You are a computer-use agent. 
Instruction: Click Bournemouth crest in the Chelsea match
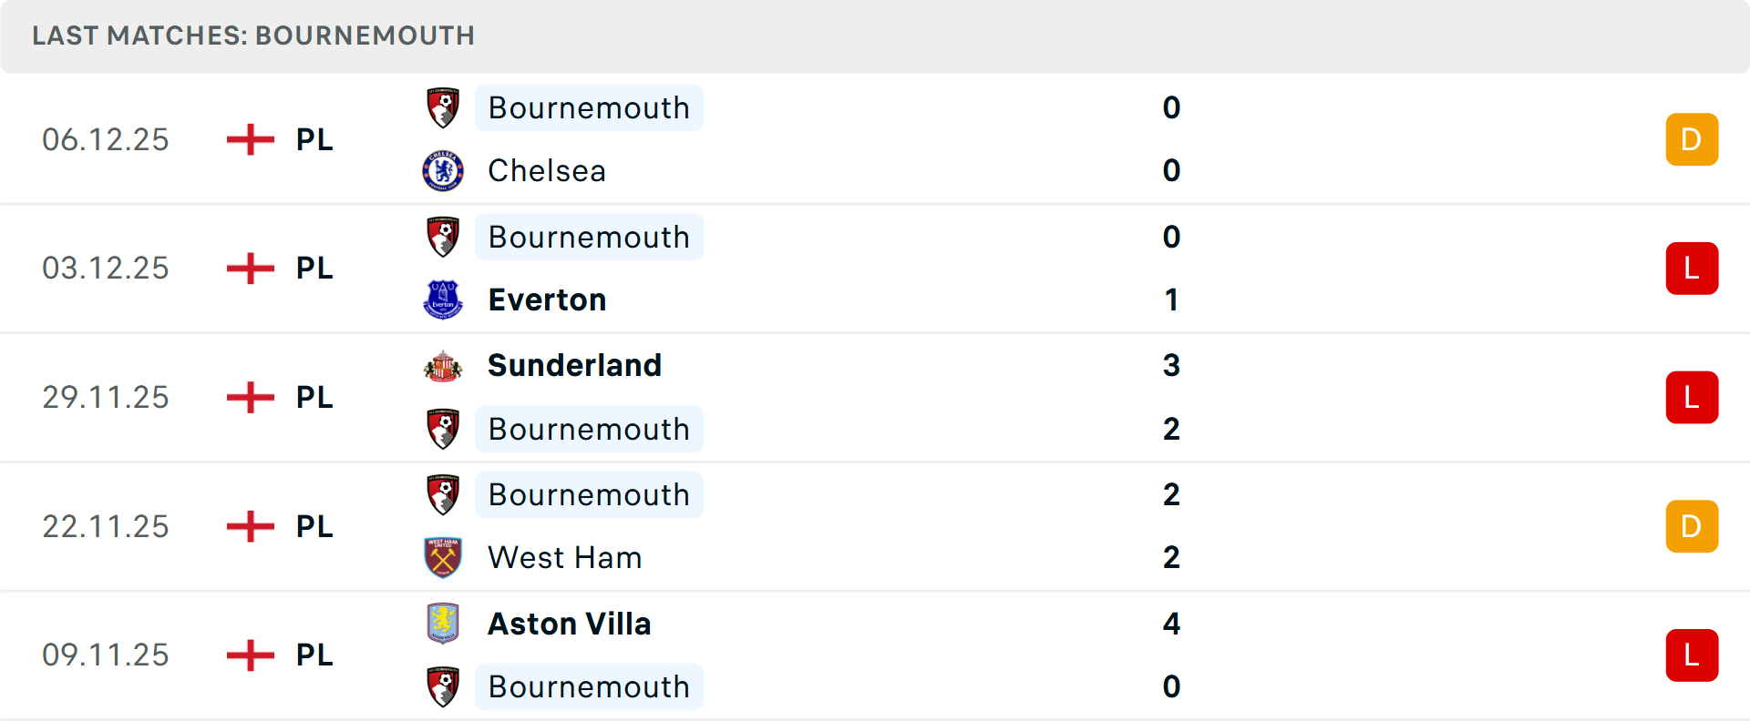443,108
